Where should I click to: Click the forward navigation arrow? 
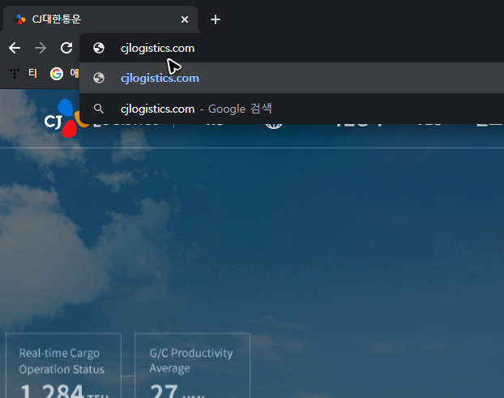point(41,48)
